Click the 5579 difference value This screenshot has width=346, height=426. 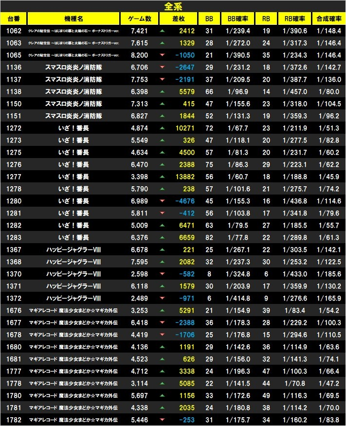coord(187,92)
